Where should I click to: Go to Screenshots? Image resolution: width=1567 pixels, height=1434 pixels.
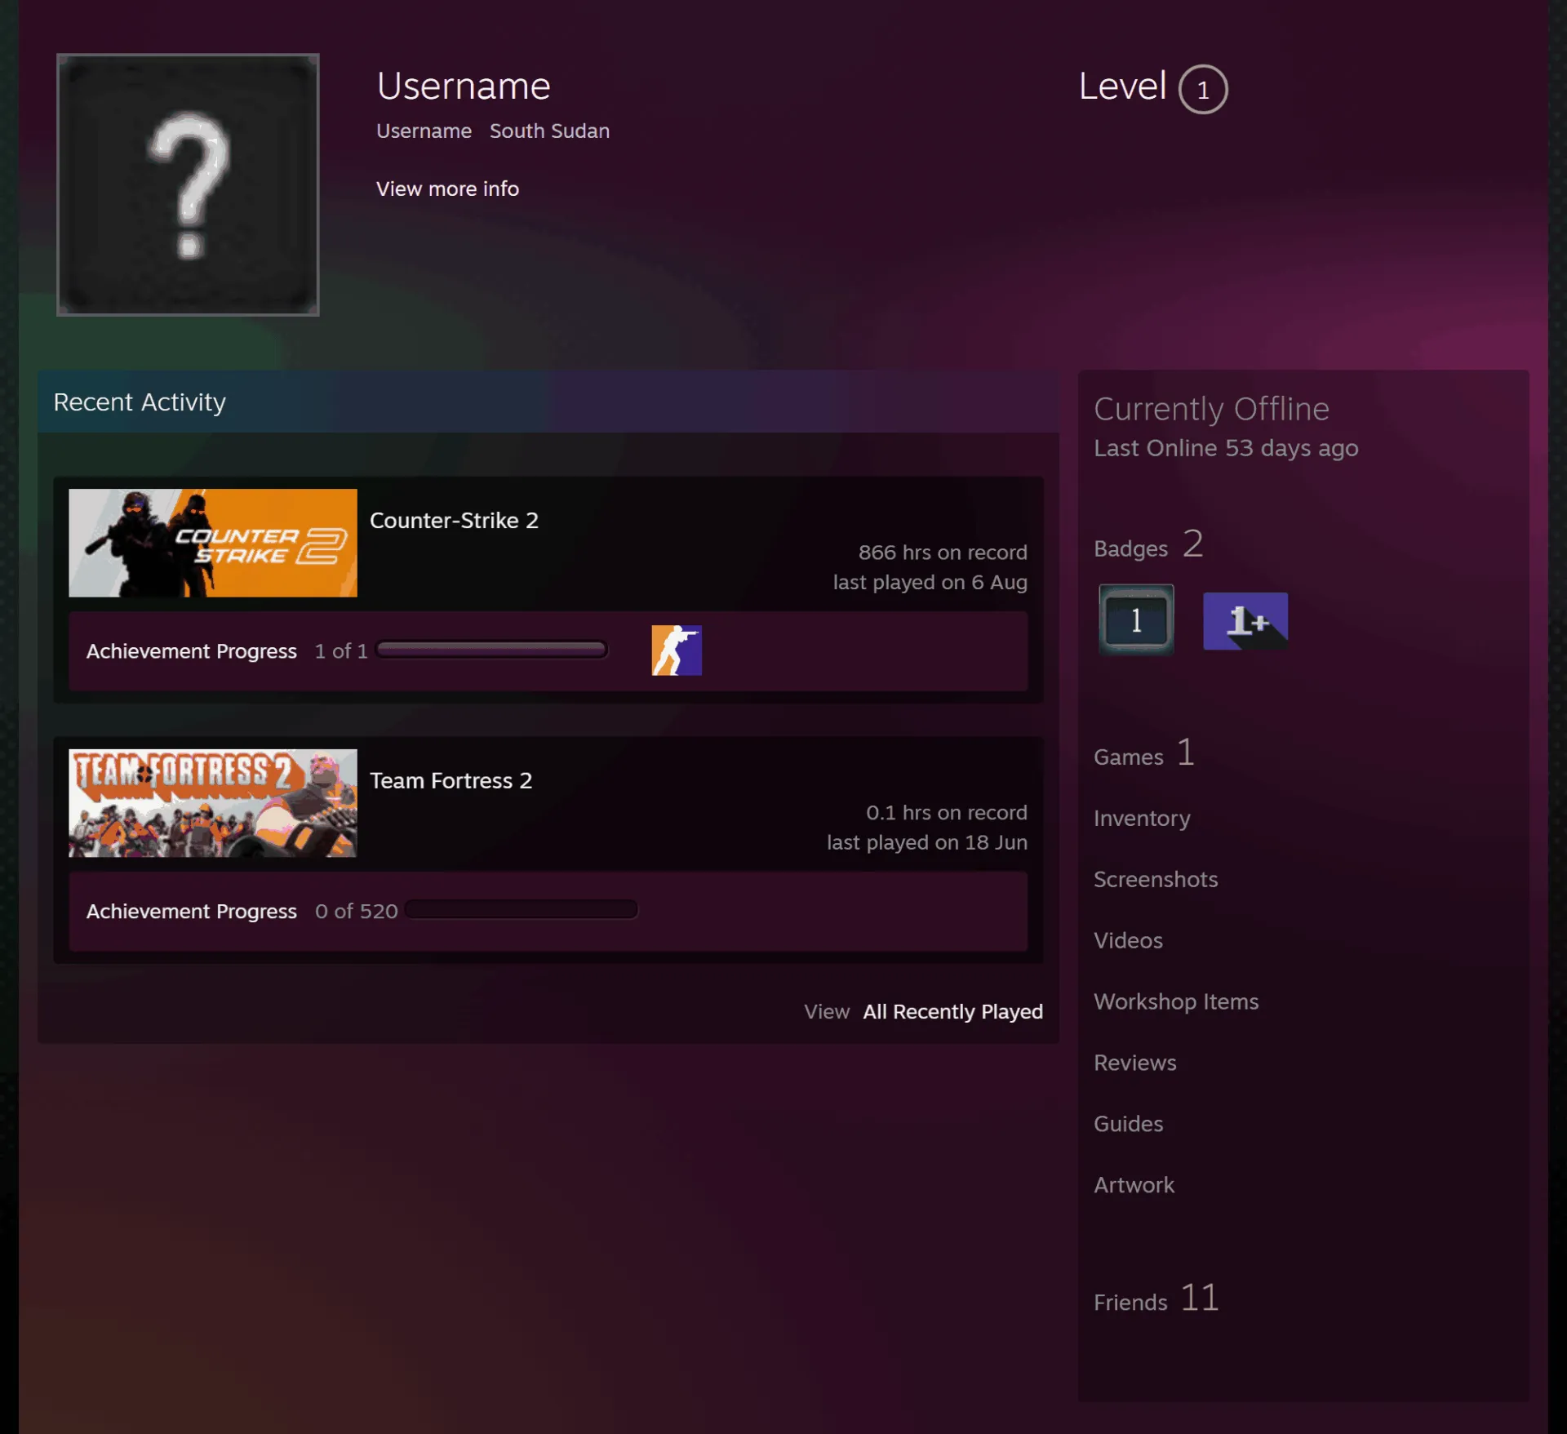click(1155, 879)
